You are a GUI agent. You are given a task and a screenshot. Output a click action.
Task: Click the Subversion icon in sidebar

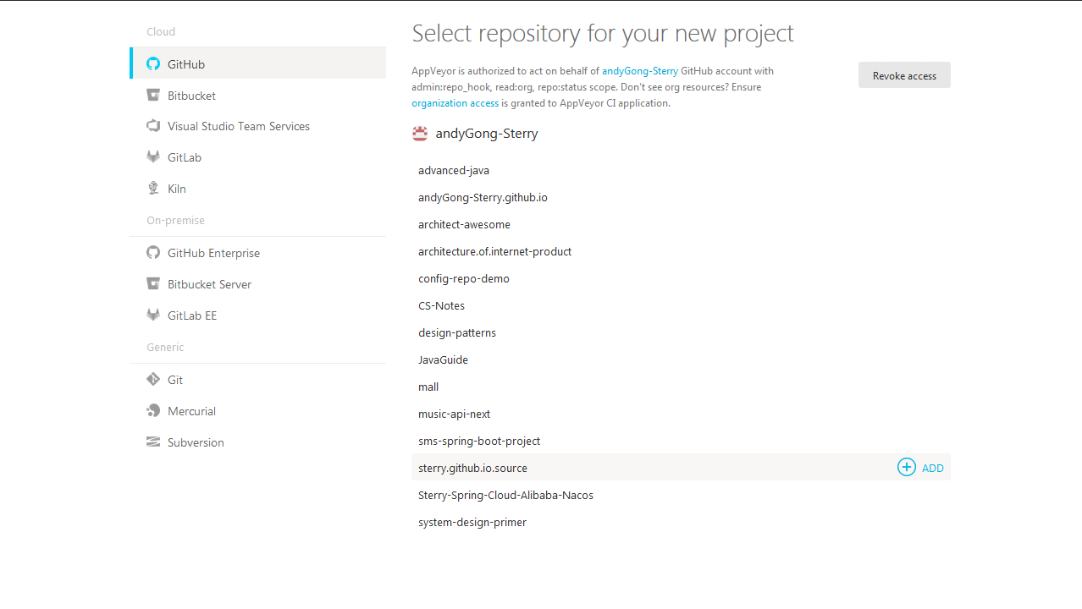click(x=153, y=442)
